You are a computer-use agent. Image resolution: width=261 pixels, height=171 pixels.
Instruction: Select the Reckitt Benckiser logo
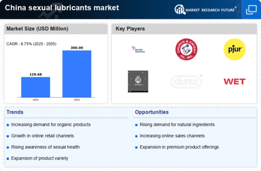pos(138,50)
